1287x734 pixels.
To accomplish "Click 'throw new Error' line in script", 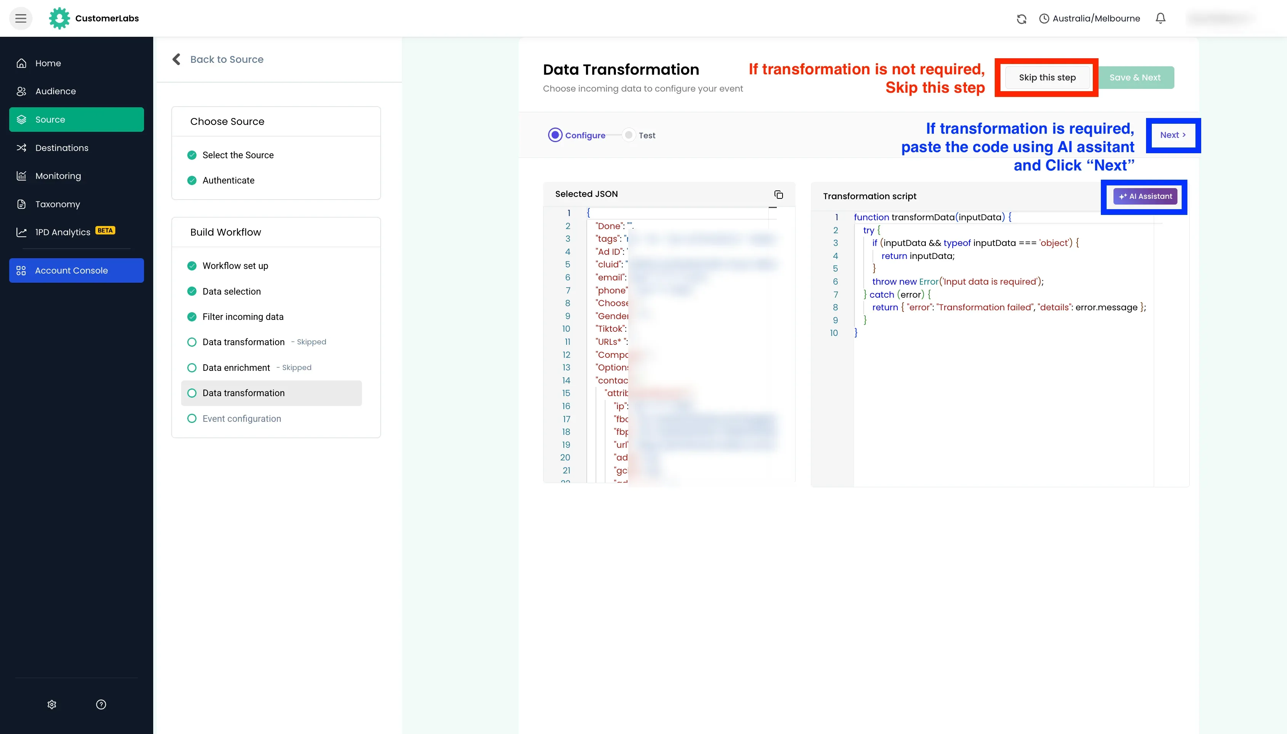I will pyautogui.click(x=958, y=282).
